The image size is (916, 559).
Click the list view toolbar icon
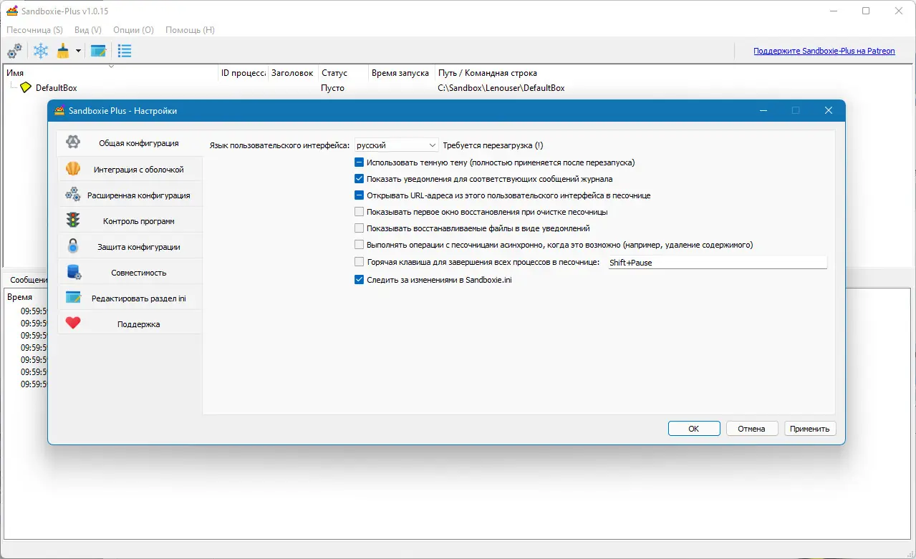coord(125,51)
